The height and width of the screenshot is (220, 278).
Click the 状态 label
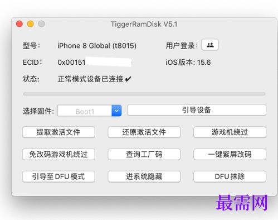point(31,79)
